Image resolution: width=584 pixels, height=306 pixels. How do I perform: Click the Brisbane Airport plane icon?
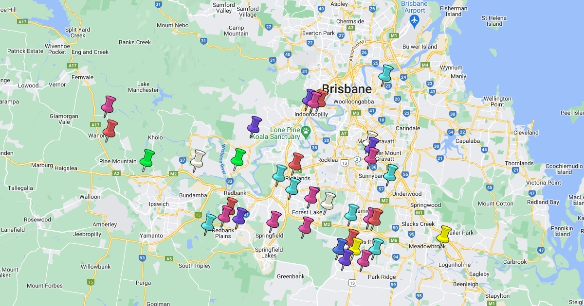pyautogui.click(x=414, y=20)
